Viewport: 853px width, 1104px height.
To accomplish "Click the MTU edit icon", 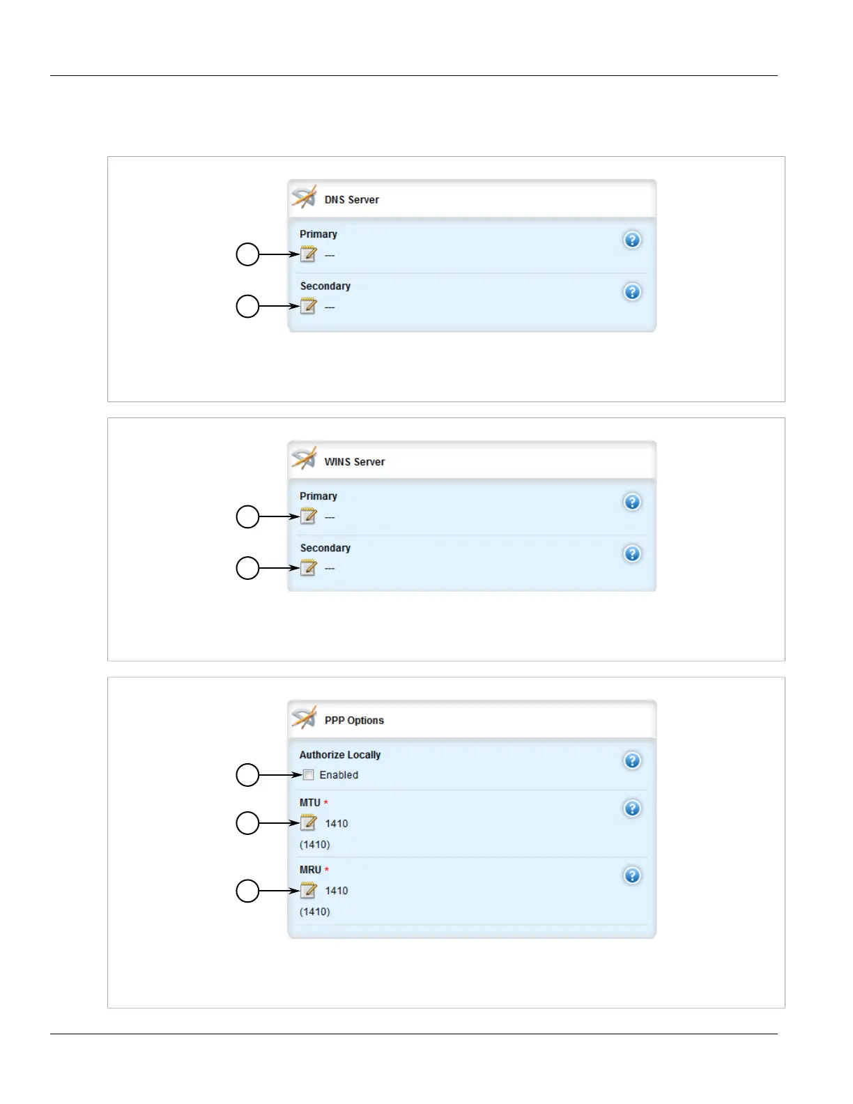I will point(308,823).
